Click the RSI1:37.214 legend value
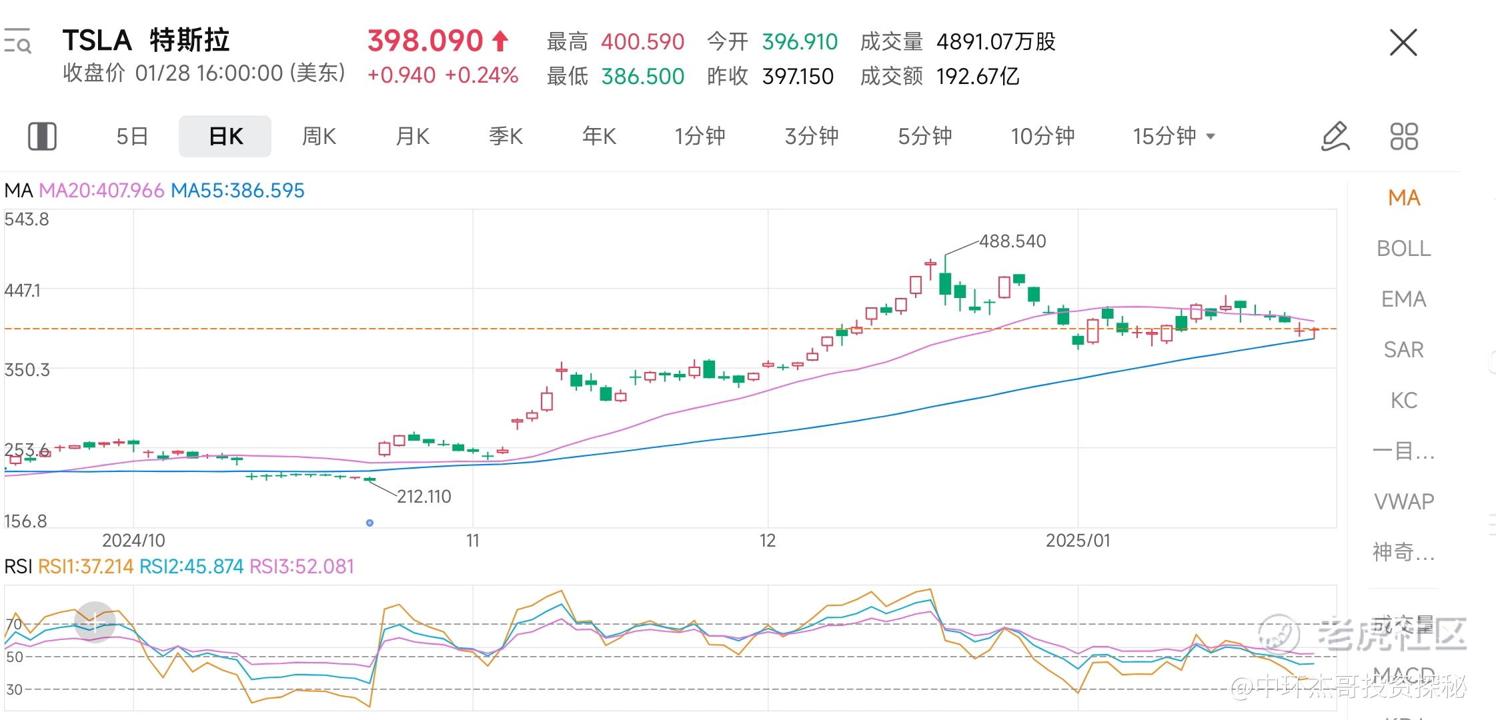Screen dimensions: 1496x720 [x=86, y=567]
